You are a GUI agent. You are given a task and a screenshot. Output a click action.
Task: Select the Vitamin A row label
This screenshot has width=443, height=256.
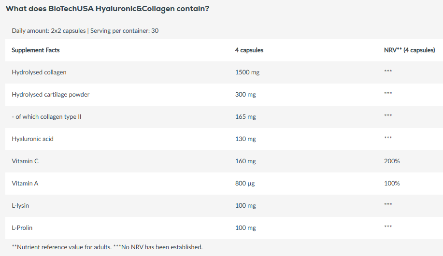(25, 184)
